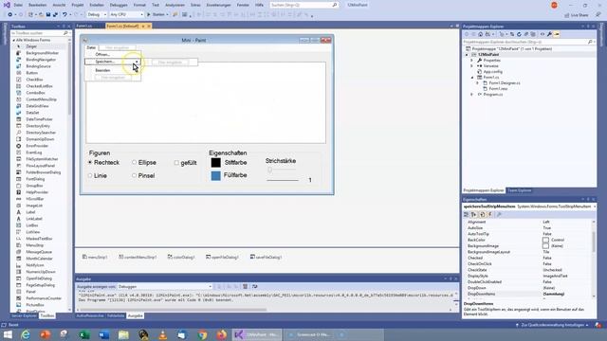Screen dimensions: 607x341
Task: Click the Strichstärke slider thumb
Action: 269,170
